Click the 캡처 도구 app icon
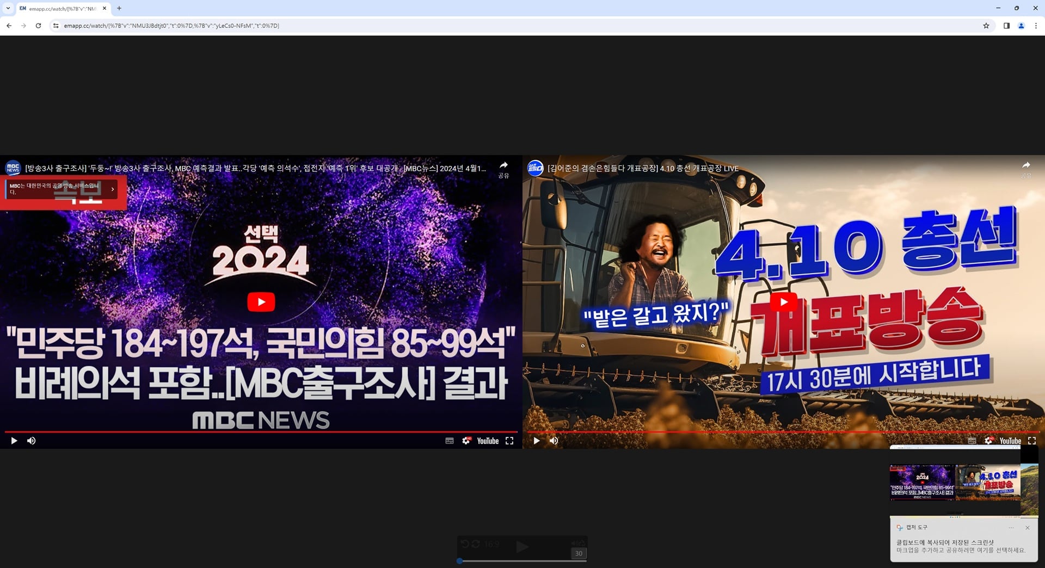Image resolution: width=1045 pixels, height=568 pixels. (900, 528)
